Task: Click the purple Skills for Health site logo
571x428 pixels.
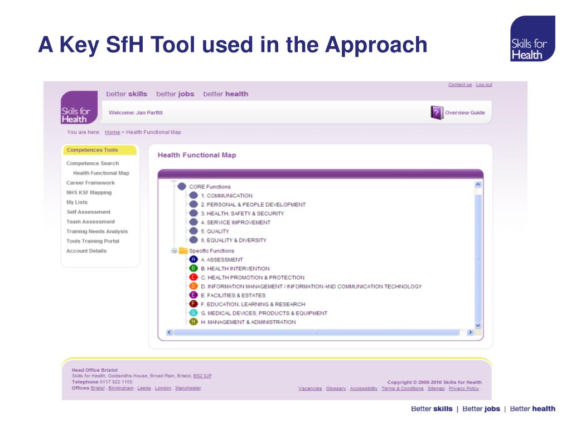Action: [79, 108]
